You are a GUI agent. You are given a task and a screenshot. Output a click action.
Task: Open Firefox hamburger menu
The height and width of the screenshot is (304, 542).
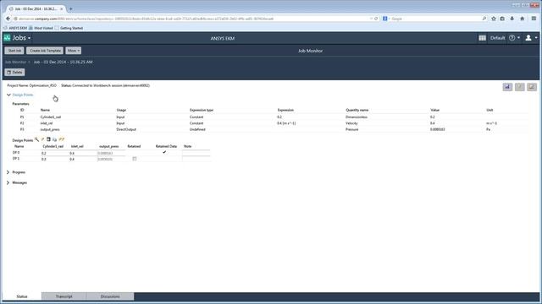pos(534,19)
